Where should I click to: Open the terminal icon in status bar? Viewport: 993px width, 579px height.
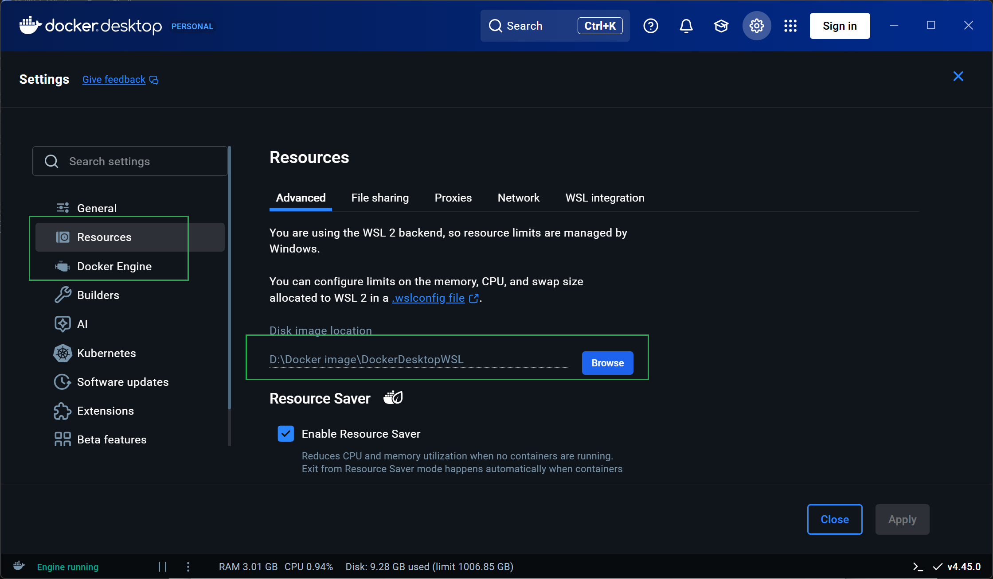(x=918, y=567)
